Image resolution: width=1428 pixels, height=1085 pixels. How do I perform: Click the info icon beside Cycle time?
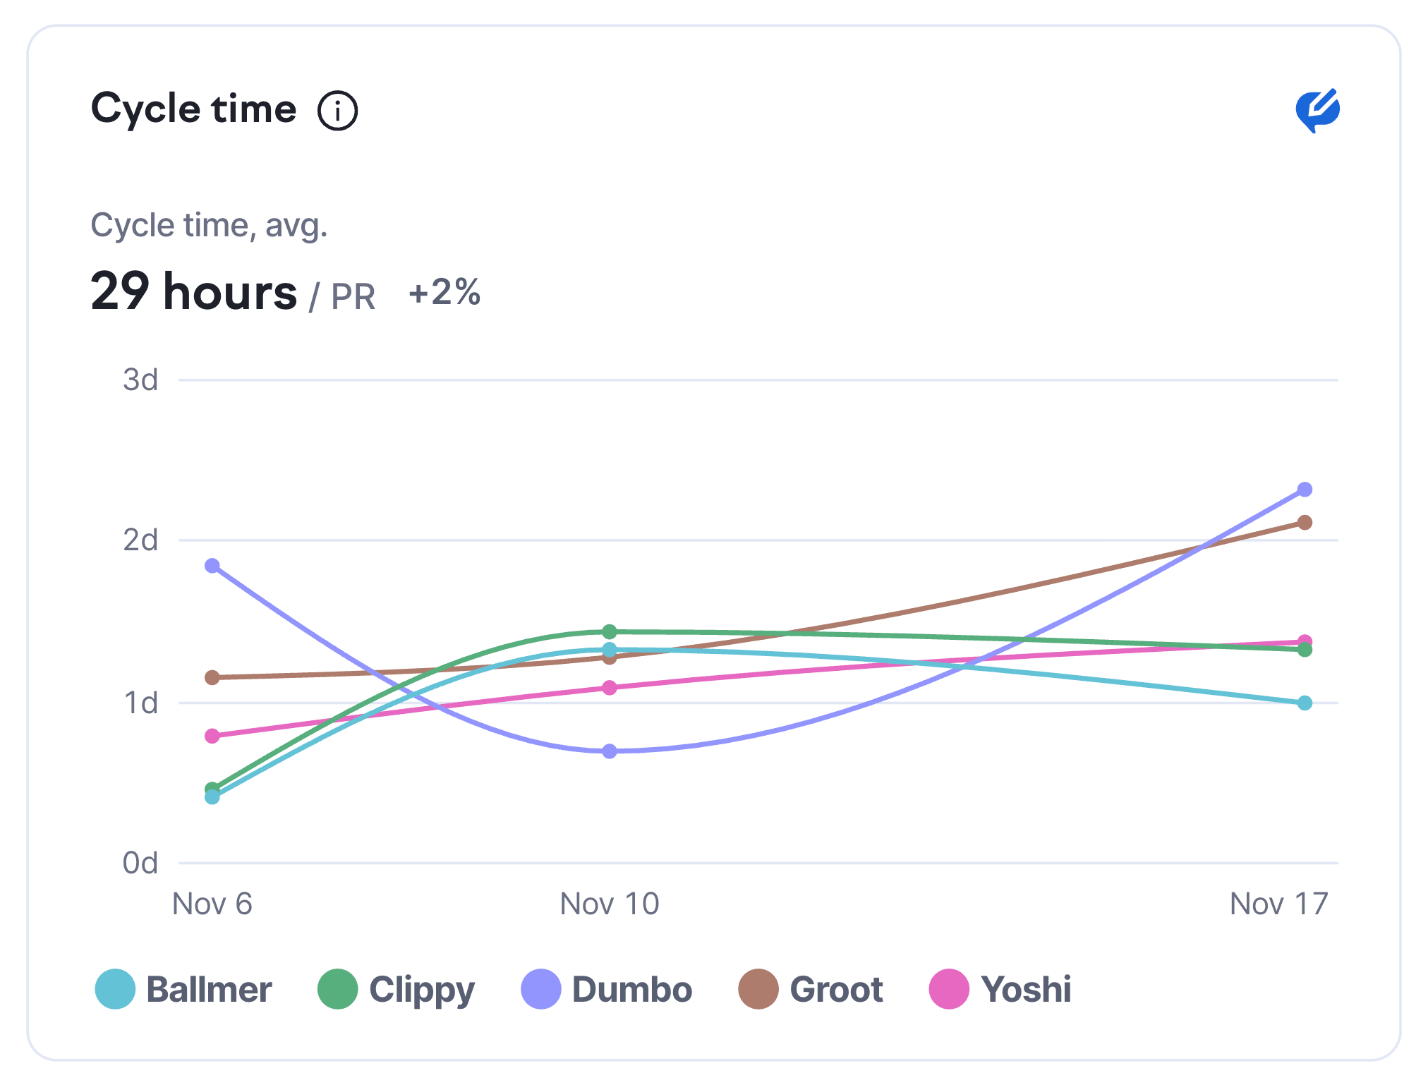(x=337, y=111)
